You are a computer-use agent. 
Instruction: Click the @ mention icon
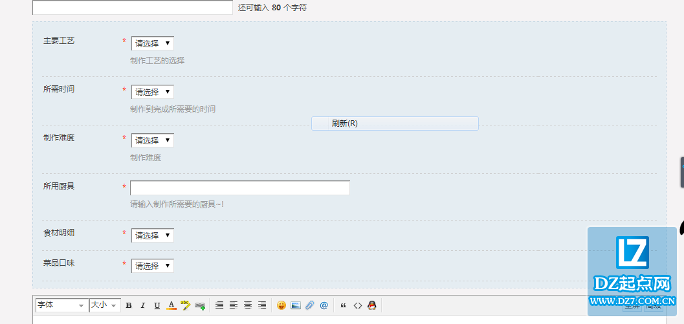pos(324,306)
